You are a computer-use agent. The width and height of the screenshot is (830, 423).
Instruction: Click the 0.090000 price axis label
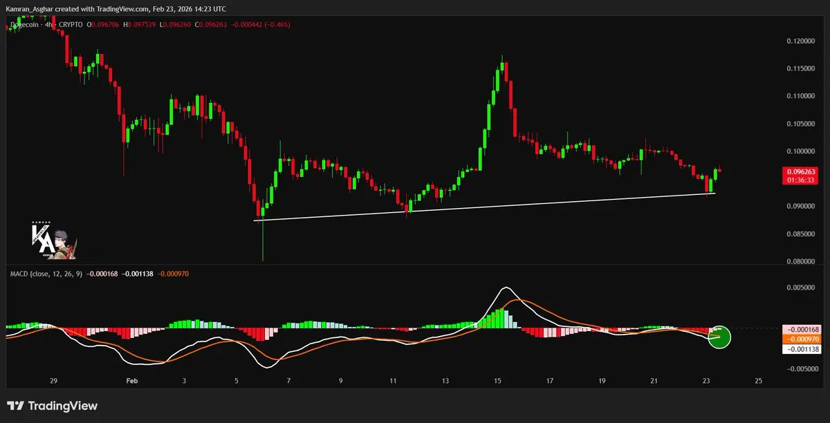801,207
